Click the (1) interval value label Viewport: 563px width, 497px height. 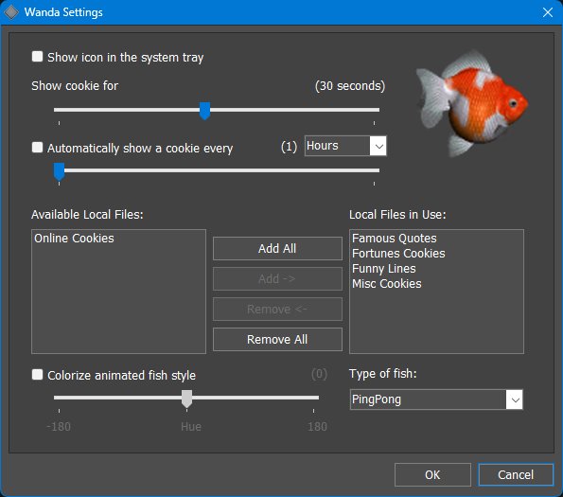pyautogui.click(x=289, y=147)
